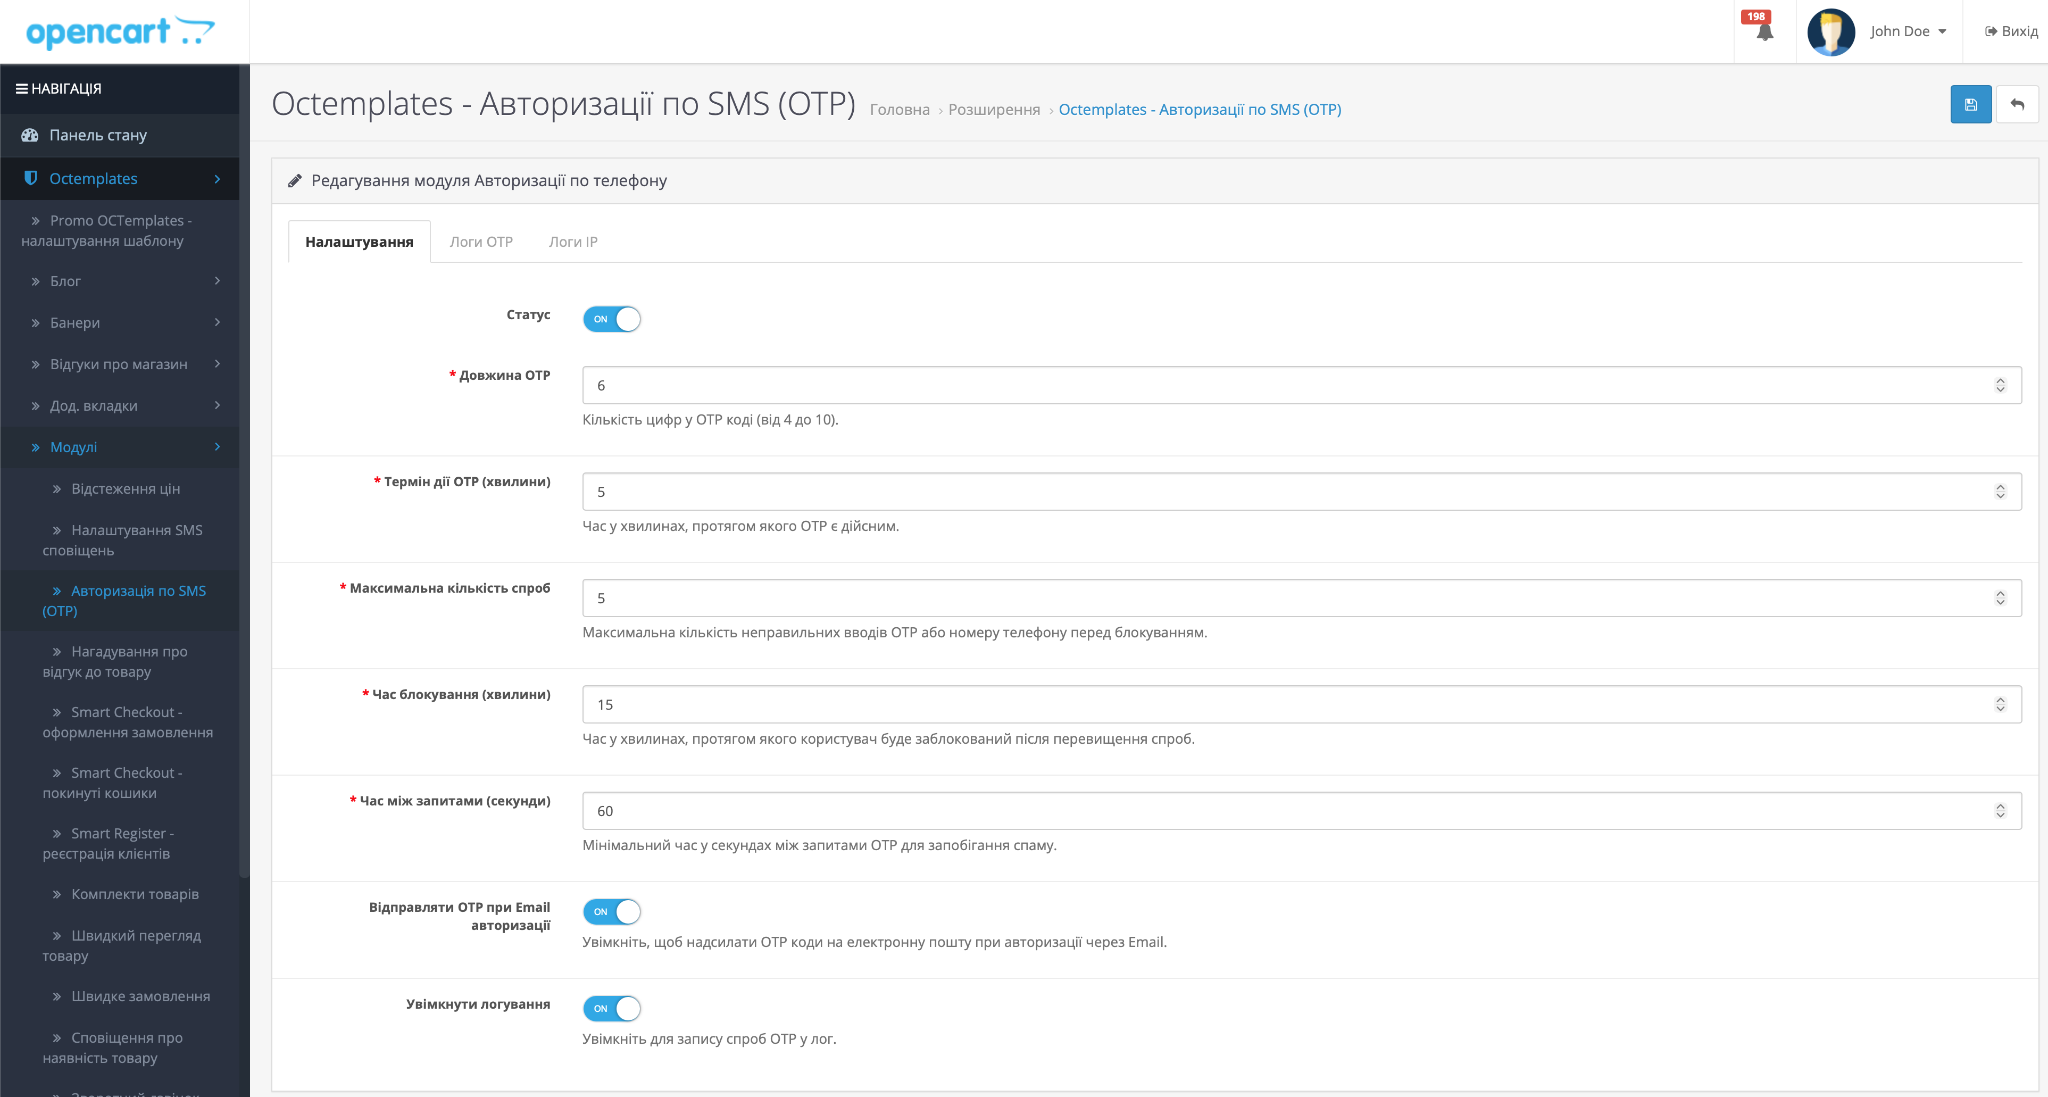Screen dimensions: 2048x1097
Task: Click the blue save disk icon
Action: click(x=1970, y=104)
